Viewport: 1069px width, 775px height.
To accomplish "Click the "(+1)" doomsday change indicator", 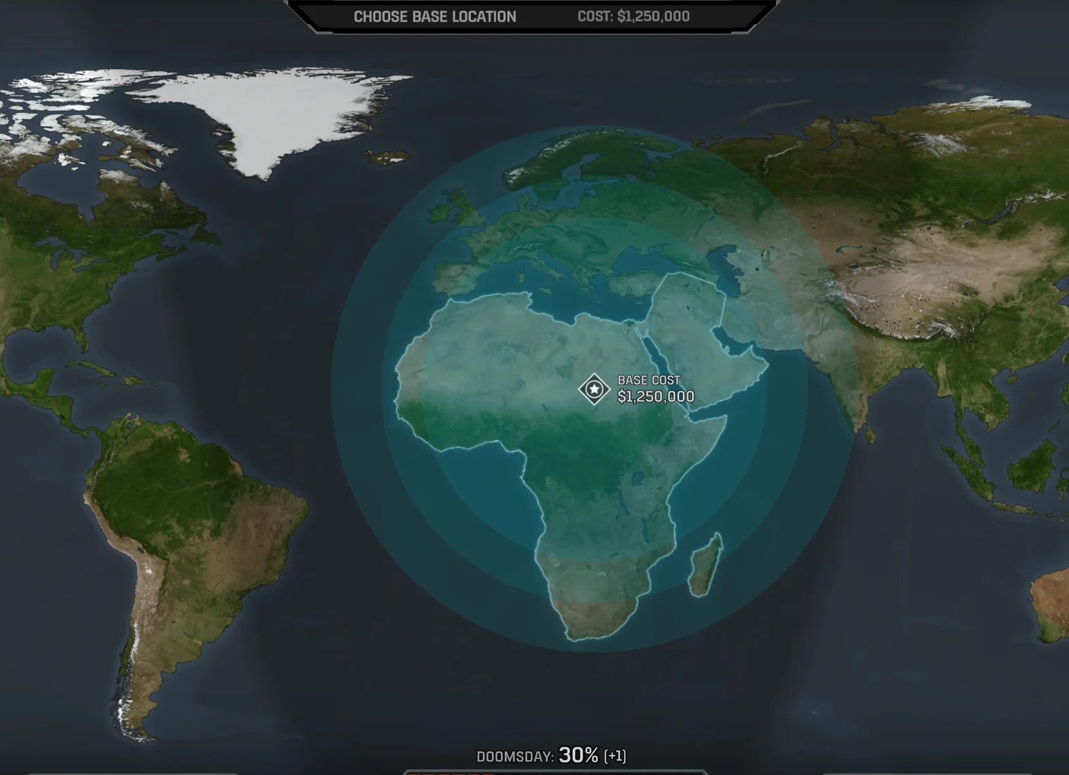I will [615, 756].
